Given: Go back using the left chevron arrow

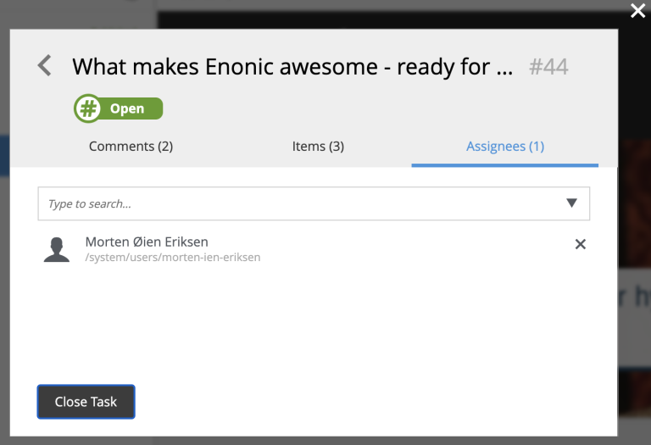Looking at the screenshot, I should 45,65.
